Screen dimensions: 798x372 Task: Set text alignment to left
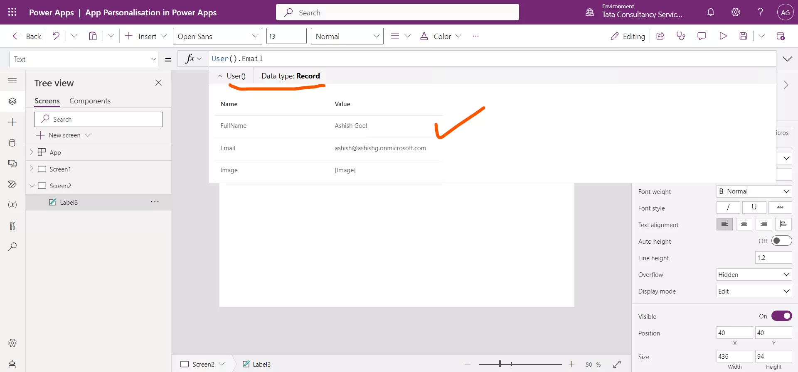click(x=724, y=224)
